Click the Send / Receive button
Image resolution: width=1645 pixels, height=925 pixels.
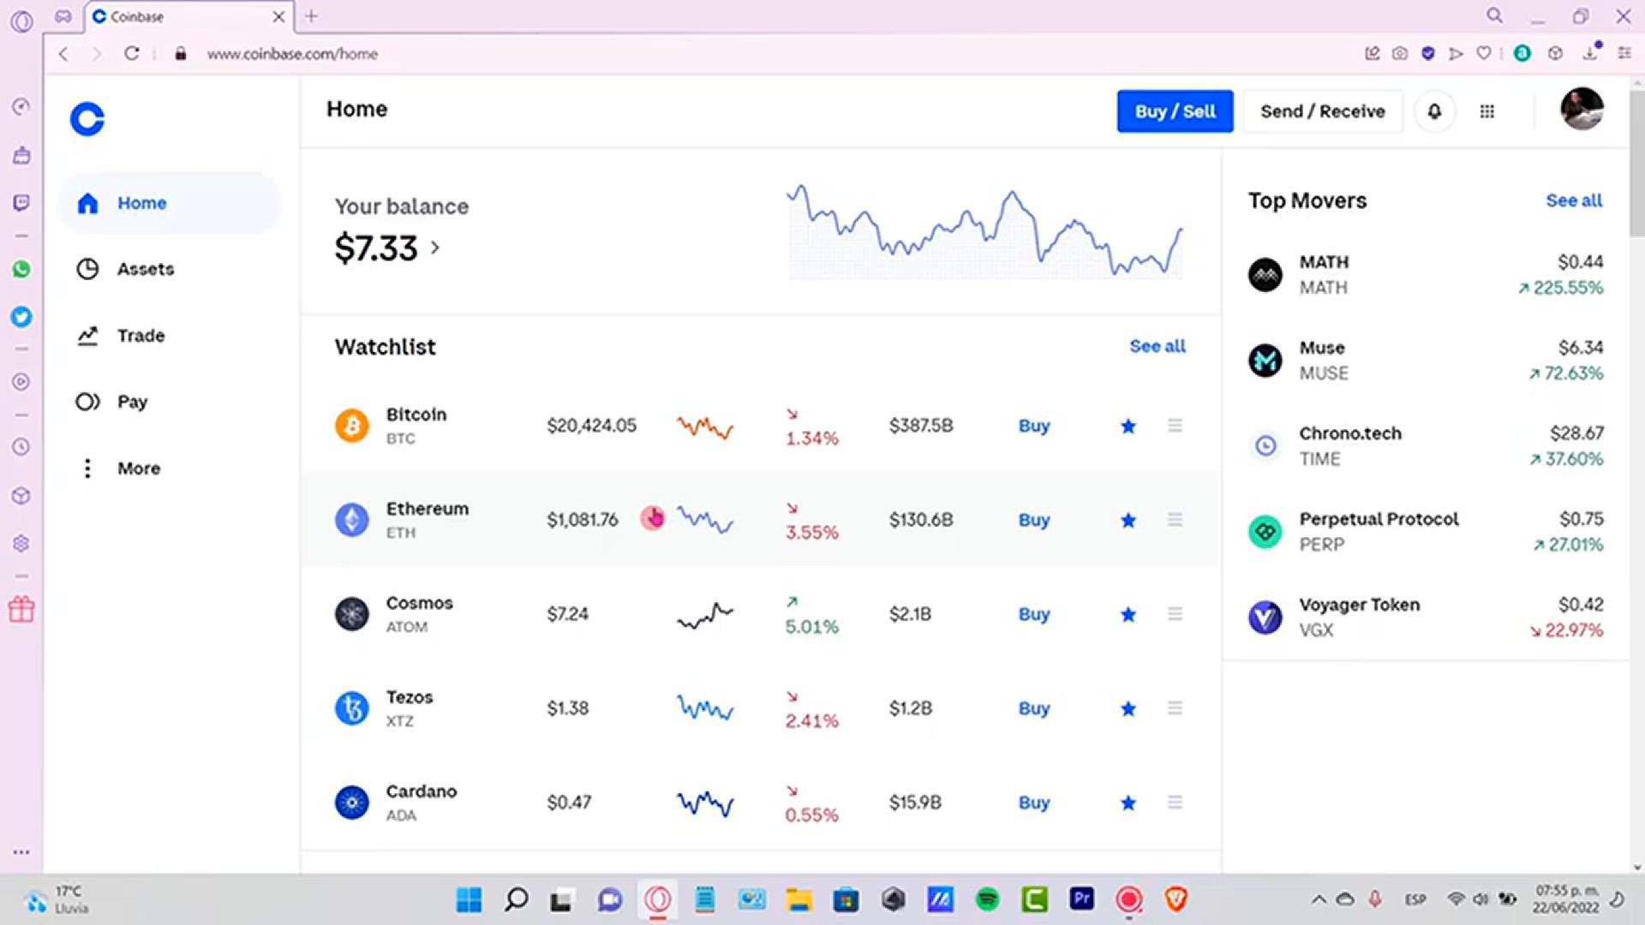click(1322, 111)
